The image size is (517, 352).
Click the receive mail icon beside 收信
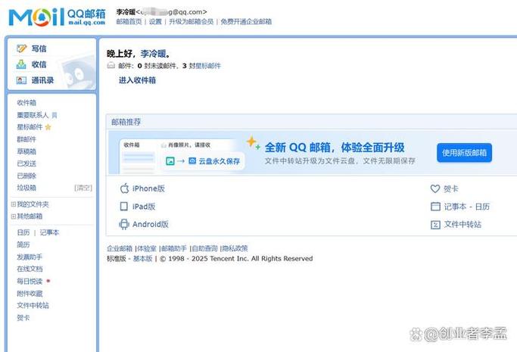tap(21, 64)
